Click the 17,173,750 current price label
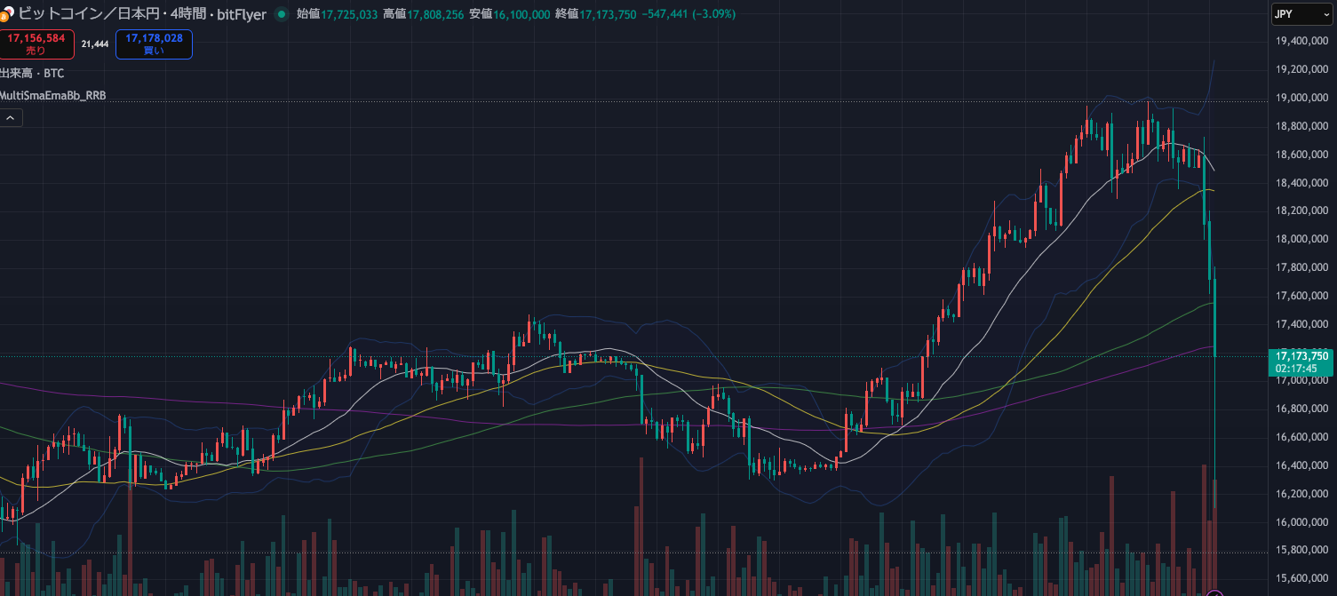 click(1301, 356)
